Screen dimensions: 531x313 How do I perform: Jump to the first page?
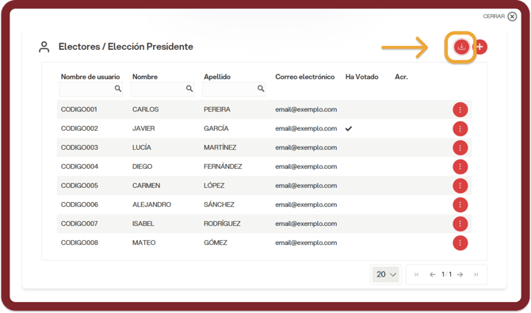(x=417, y=274)
